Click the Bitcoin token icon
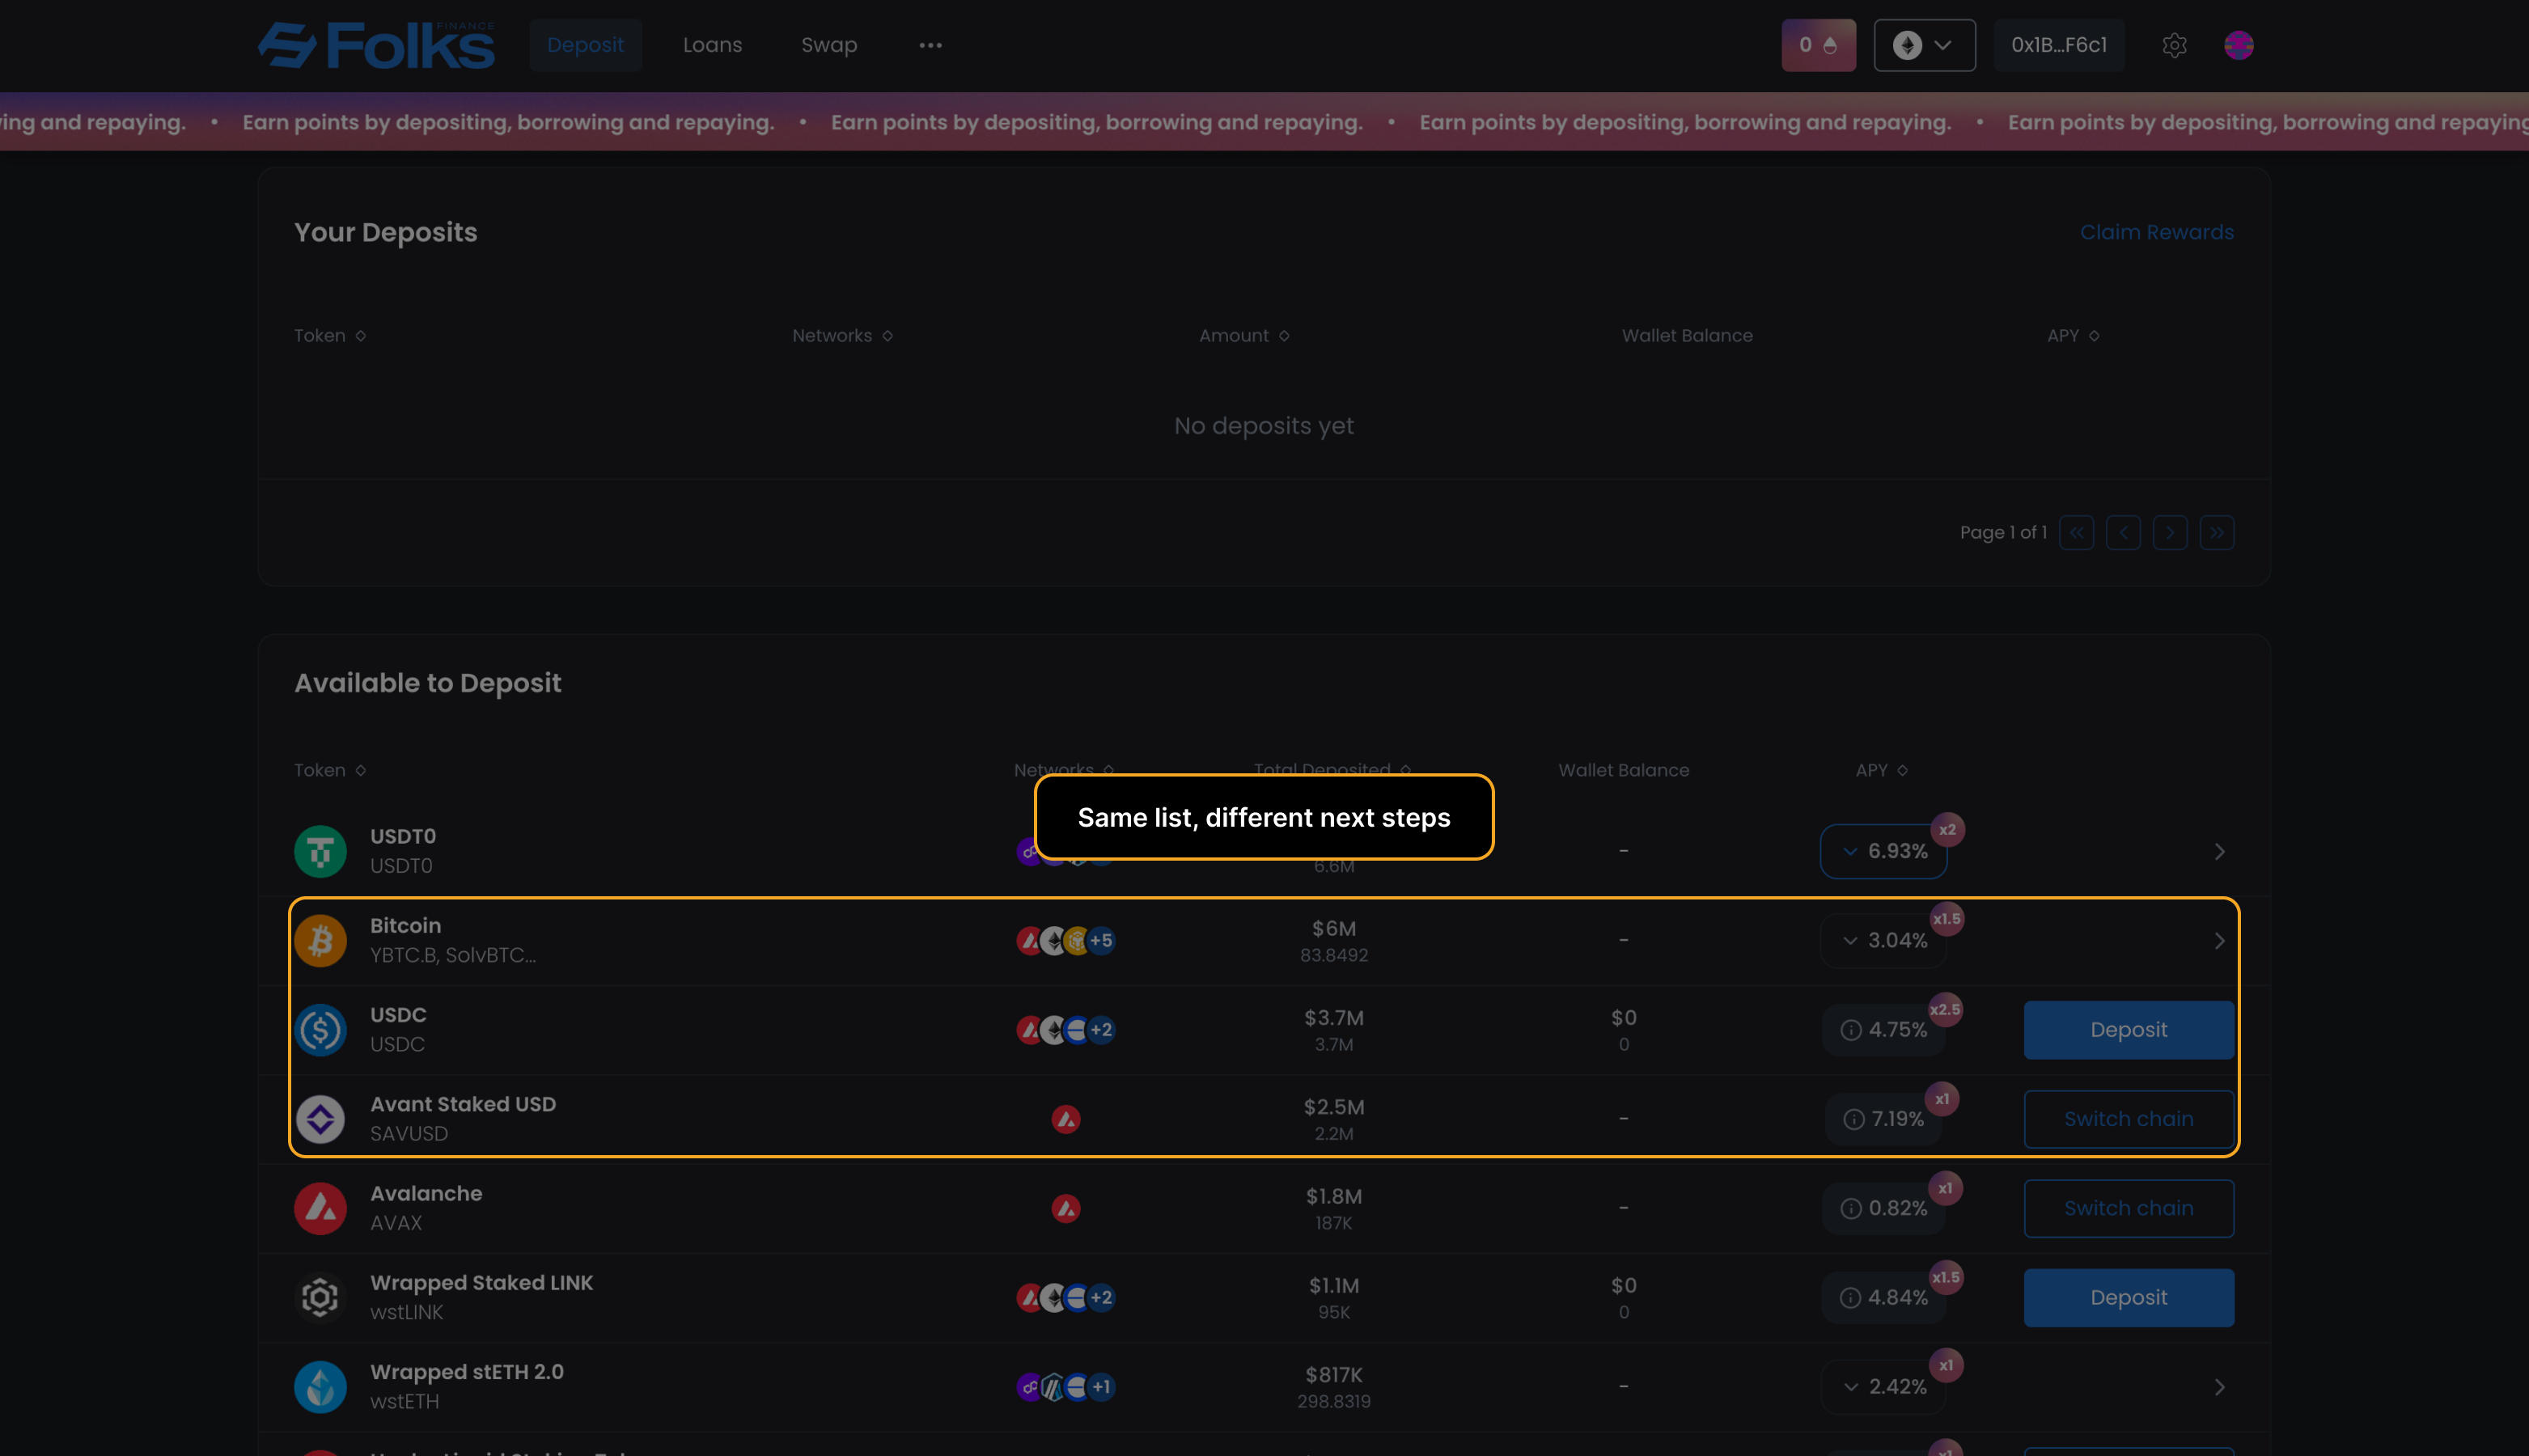Image resolution: width=2529 pixels, height=1456 pixels. coord(320,940)
